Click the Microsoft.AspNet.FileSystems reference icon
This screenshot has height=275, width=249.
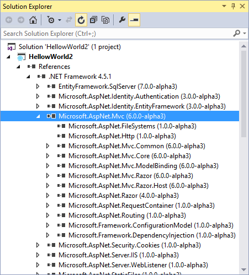pyautogui.click(x=61, y=126)
